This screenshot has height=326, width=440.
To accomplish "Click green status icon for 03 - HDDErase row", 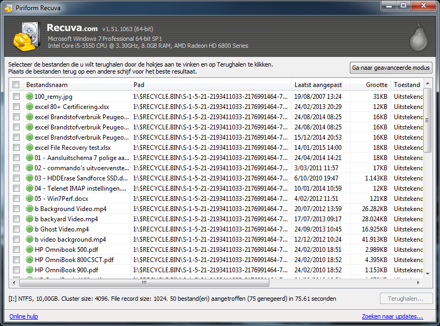I will pyautogui.click(x=30, y=178).
